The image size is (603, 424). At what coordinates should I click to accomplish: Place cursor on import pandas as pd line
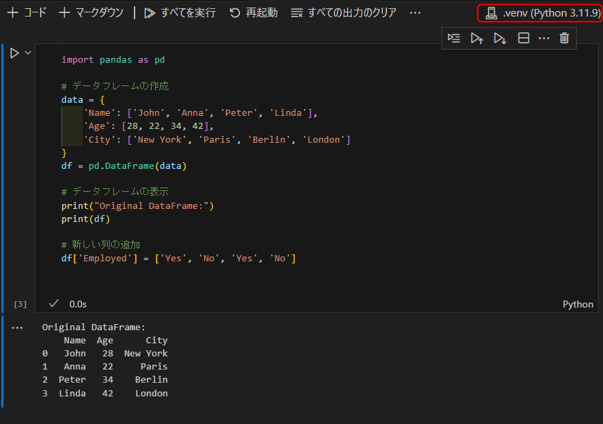[113, 59]
